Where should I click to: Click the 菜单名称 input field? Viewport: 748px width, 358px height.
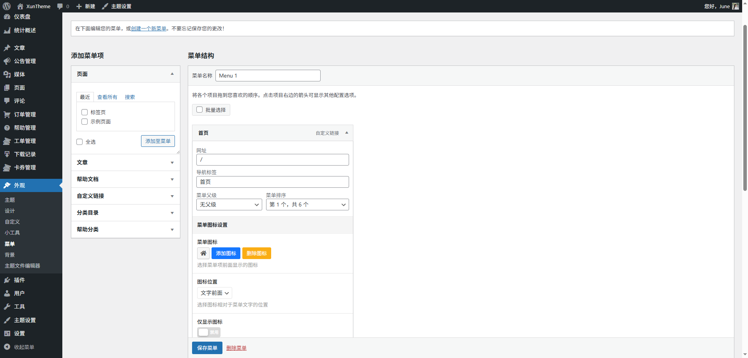point(268,76)
